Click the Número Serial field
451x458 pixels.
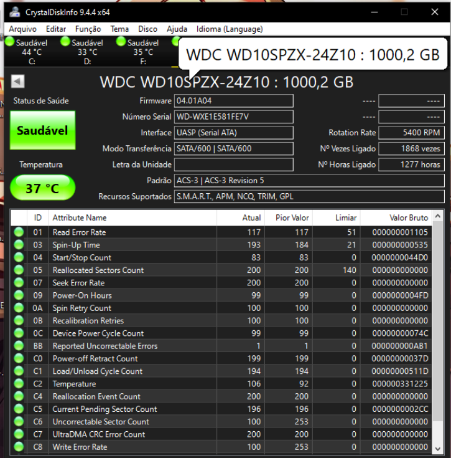coord(233,117)
